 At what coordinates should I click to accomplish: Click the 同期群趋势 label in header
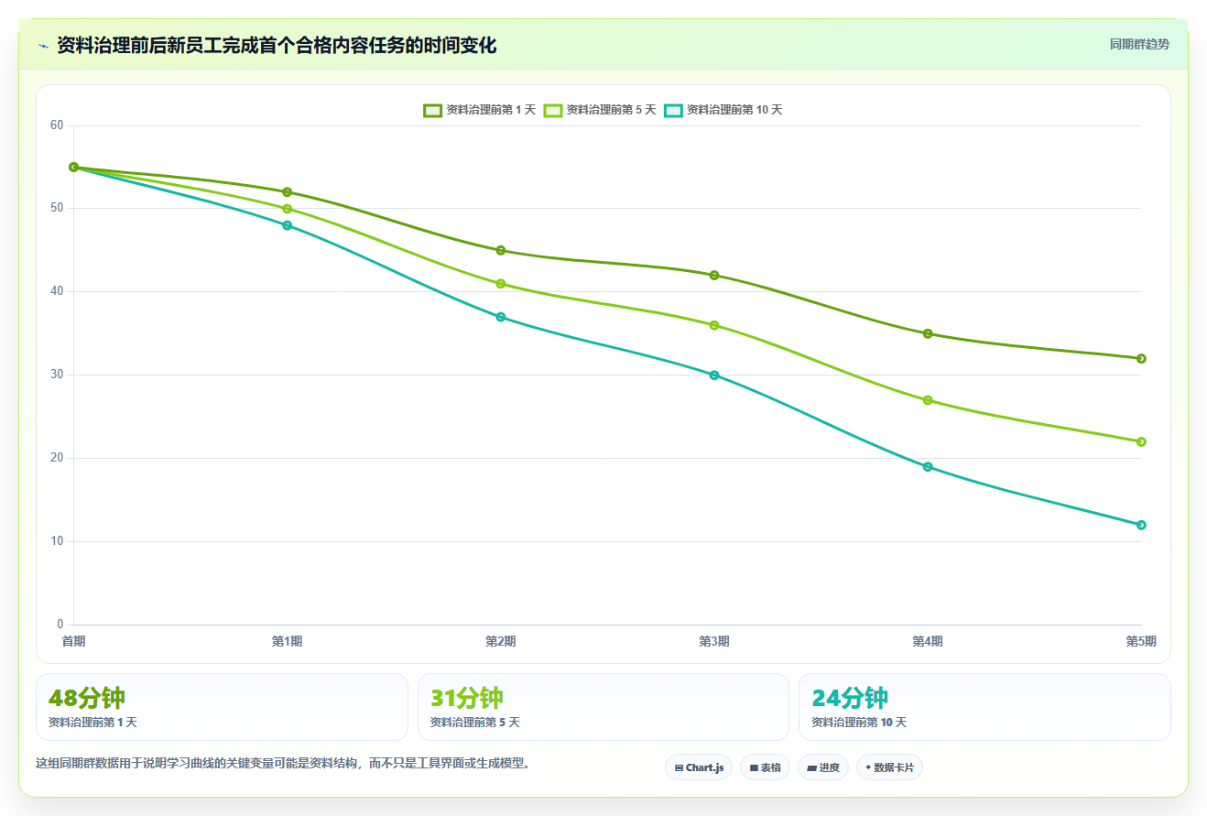click(x=1139, y=44)
